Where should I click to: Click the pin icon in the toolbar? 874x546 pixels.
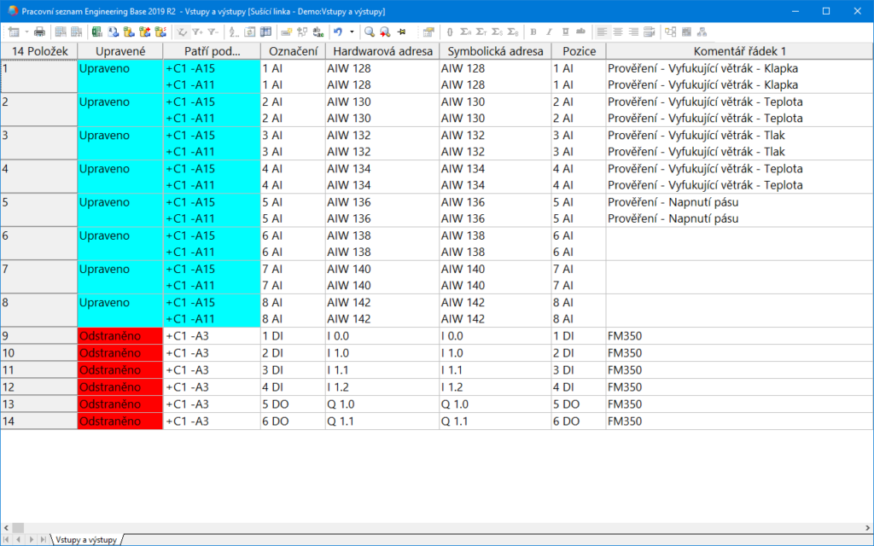(401, 32)
